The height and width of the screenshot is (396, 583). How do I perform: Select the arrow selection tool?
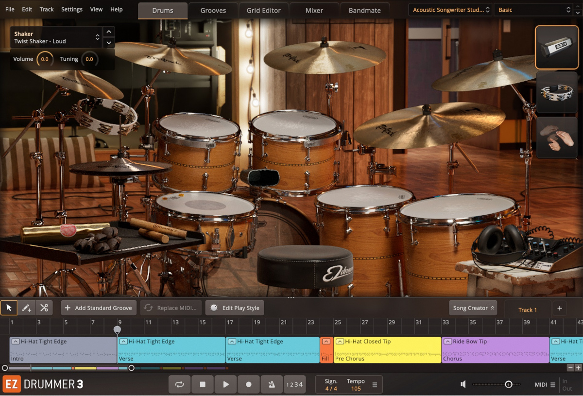pyautogui.click(x=9, y=308)
